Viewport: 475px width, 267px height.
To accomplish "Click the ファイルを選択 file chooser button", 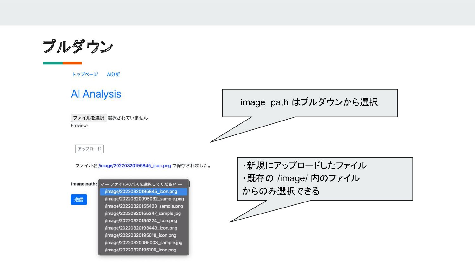I will pyautogui.click(x=88, y=118).
